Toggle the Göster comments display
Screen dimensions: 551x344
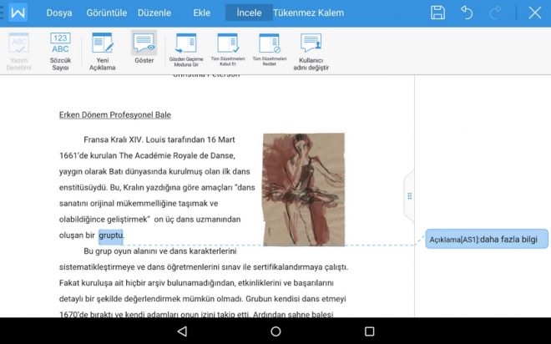click(x=144, y=48)
